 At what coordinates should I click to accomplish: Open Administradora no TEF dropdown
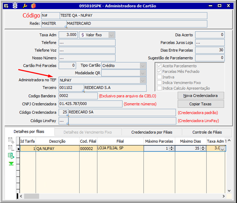(x=143, y=80)
